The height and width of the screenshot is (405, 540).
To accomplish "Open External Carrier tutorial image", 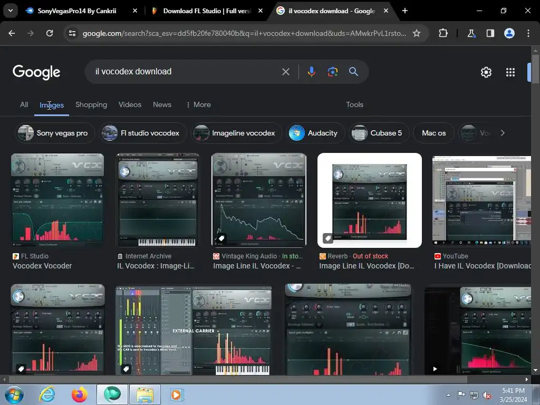I will click(194, 330).
